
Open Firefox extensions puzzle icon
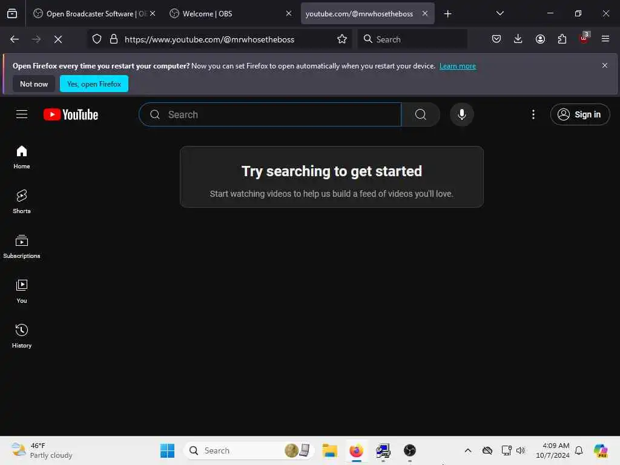[562, 39]
